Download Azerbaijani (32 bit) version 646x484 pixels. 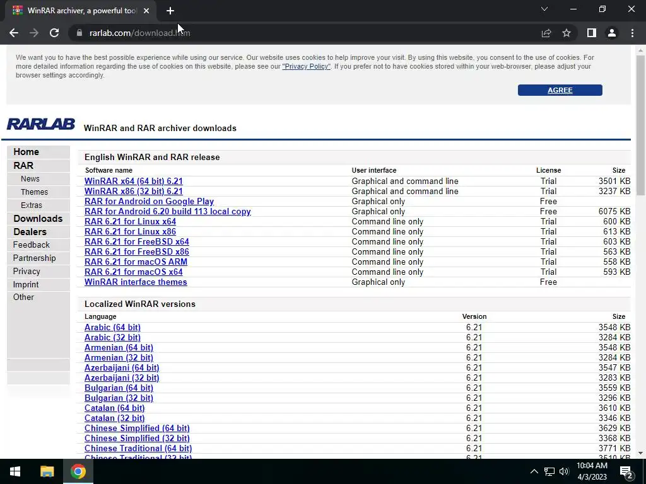pos(122,378)
